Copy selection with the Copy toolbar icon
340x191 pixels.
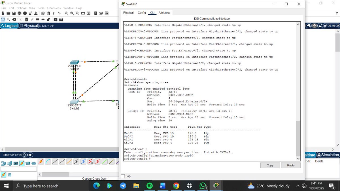coord(43,13)
